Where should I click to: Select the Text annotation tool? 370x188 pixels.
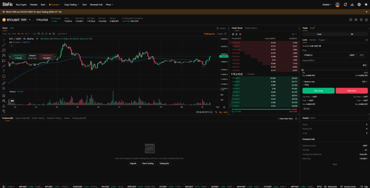pyautogui.click(x=4, y=71)
